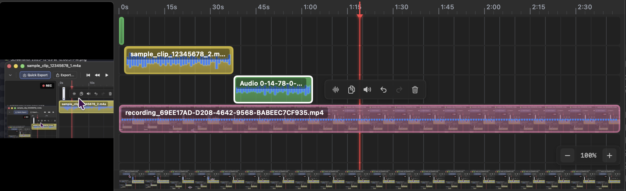Click sample_clip_12345678_1.m4a window title in preview

coord(54,66)
